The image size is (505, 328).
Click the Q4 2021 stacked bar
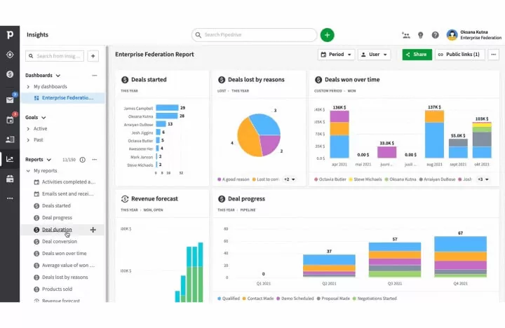pyautogui.click(x=460, y=257)
